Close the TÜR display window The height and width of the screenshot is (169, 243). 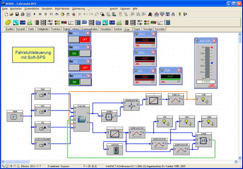tap(179, 70)
